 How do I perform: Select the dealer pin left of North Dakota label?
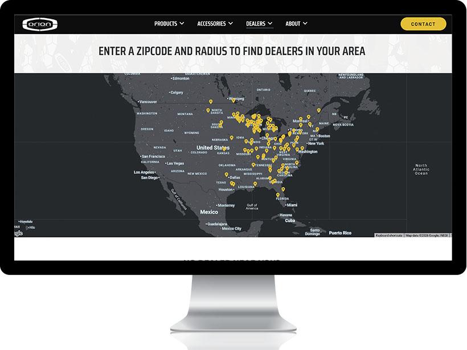(208, 111)
